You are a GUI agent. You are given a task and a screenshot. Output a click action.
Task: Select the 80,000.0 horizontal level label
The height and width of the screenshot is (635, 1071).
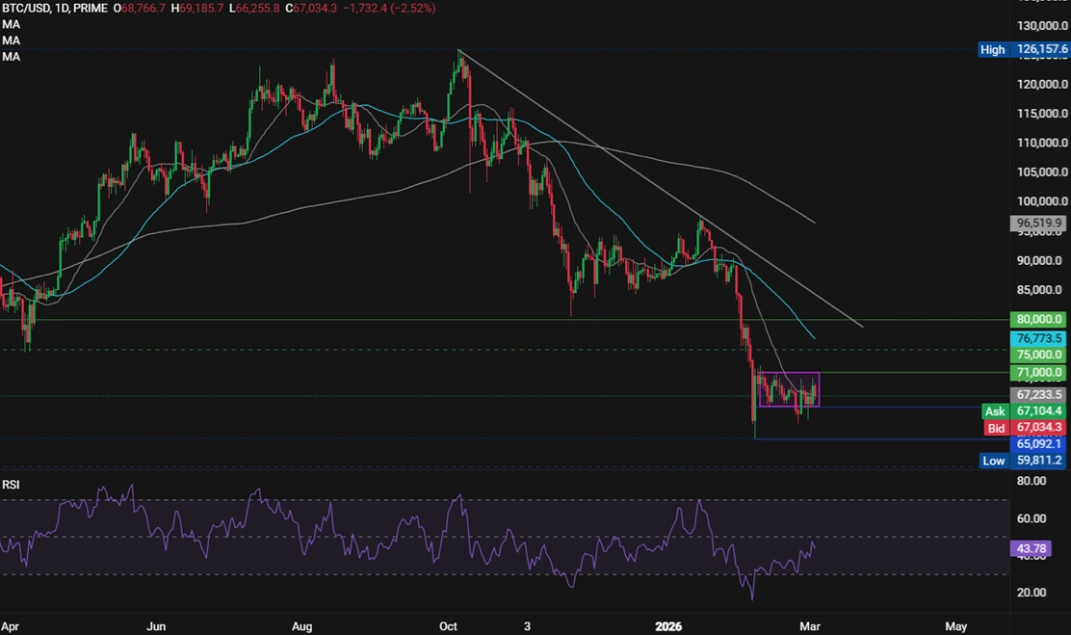pos(1037,319)
